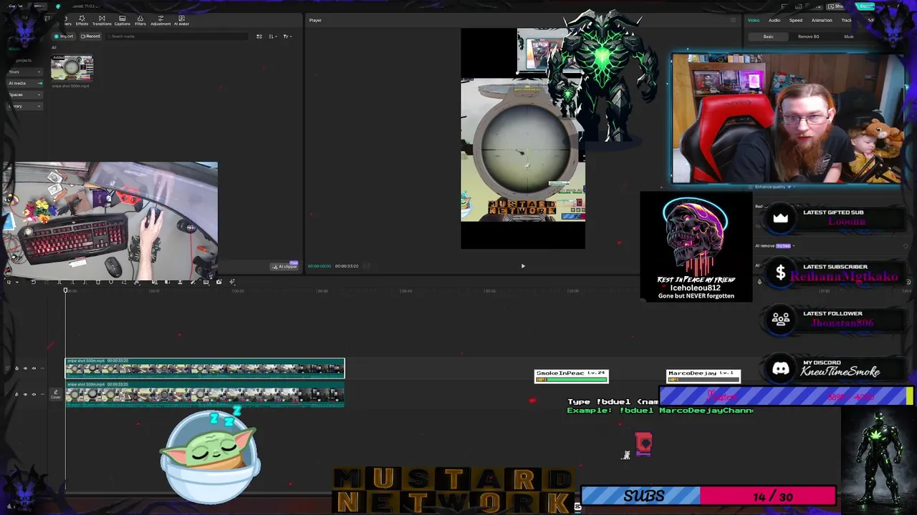917x515 pixels.
Task: Open the Effects panel
Action: tap(82, 20)
